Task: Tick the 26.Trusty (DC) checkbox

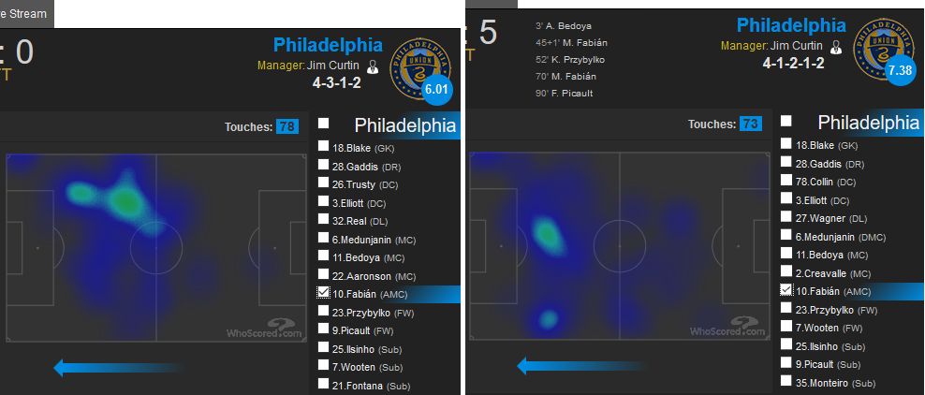Action: click(x=323, y=185)
